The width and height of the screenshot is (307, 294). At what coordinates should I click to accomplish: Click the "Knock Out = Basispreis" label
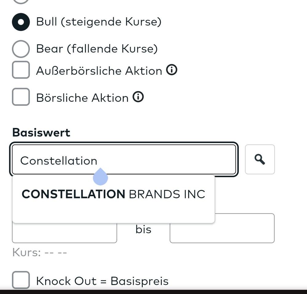click(102, 281)
